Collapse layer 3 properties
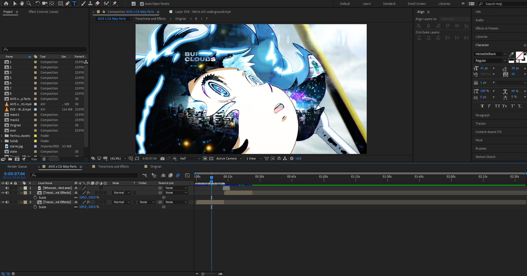 [x=21, y=202]
